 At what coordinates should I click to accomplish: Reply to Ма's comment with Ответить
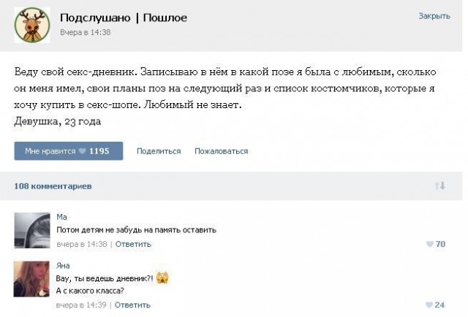click(132, 244)
